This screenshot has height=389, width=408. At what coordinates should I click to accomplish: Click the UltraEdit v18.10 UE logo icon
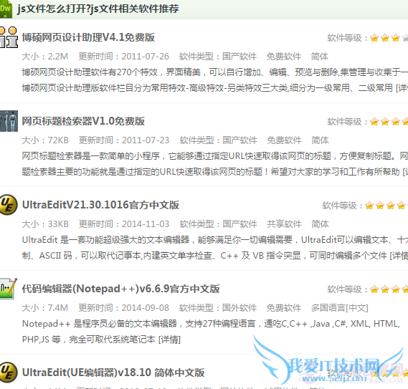tap(9, 373)
